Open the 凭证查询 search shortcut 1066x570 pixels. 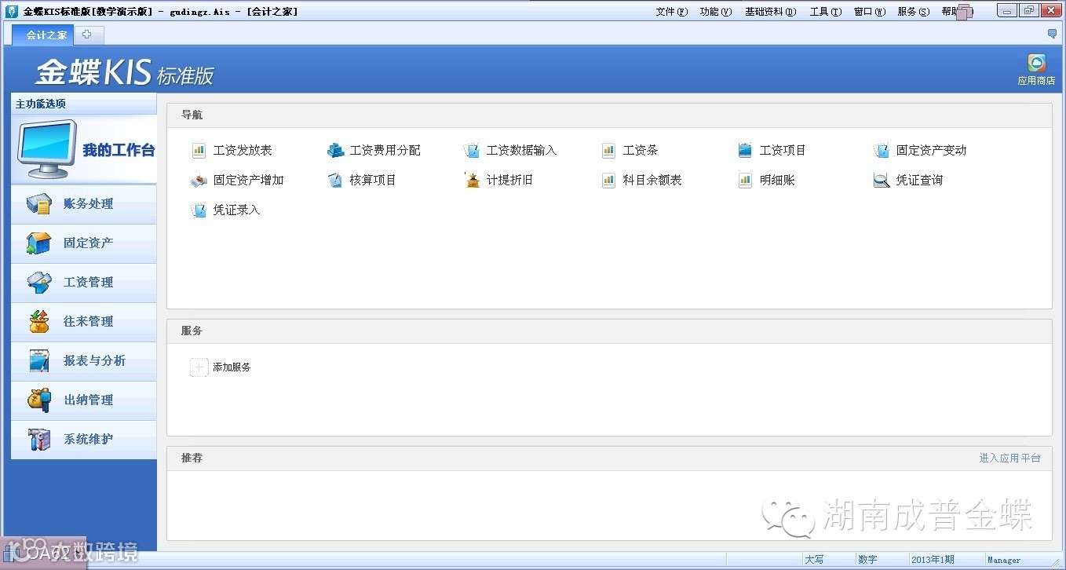[x=908, y=180]
